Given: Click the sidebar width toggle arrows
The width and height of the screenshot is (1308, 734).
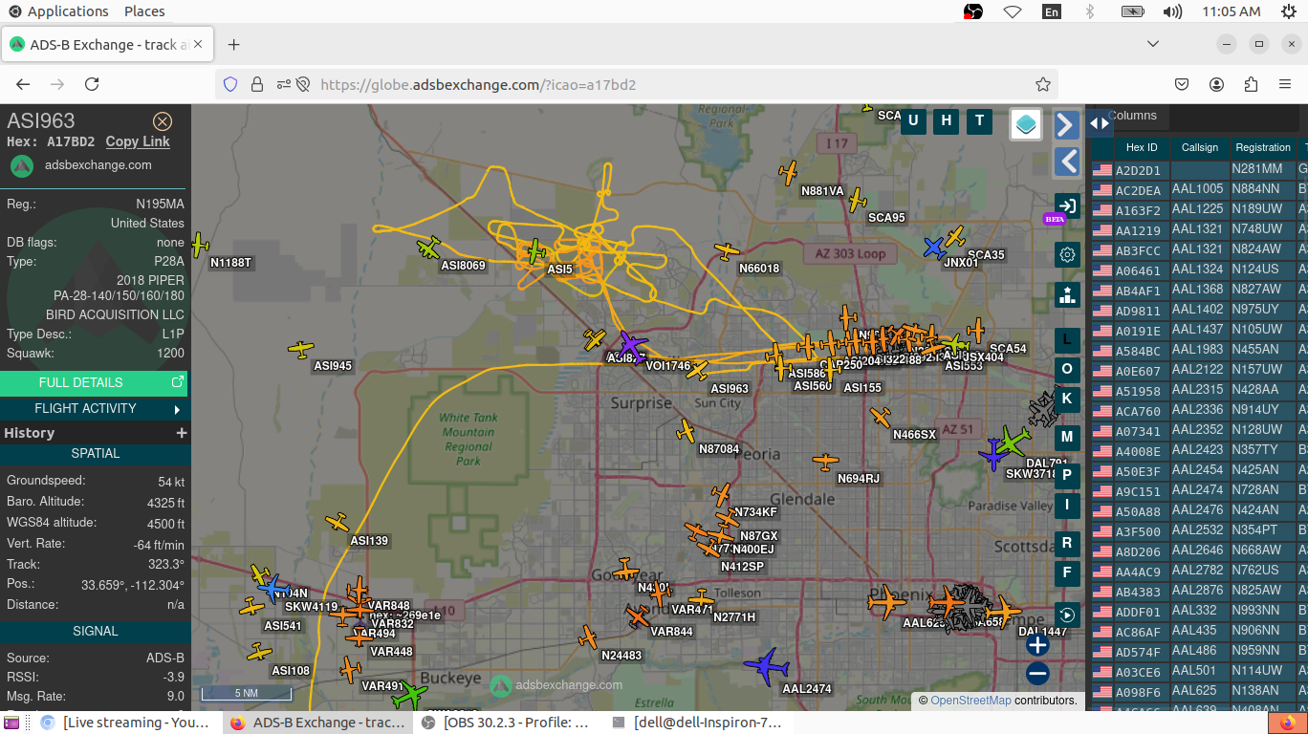Looking at the screenshot, I should click(x=1100, y=123).
